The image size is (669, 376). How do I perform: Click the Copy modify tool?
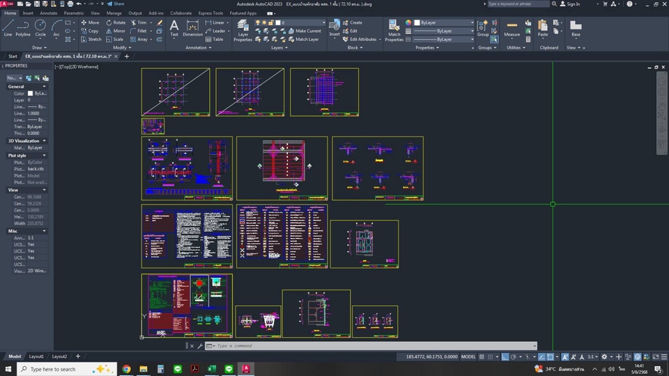click(90, 31)
